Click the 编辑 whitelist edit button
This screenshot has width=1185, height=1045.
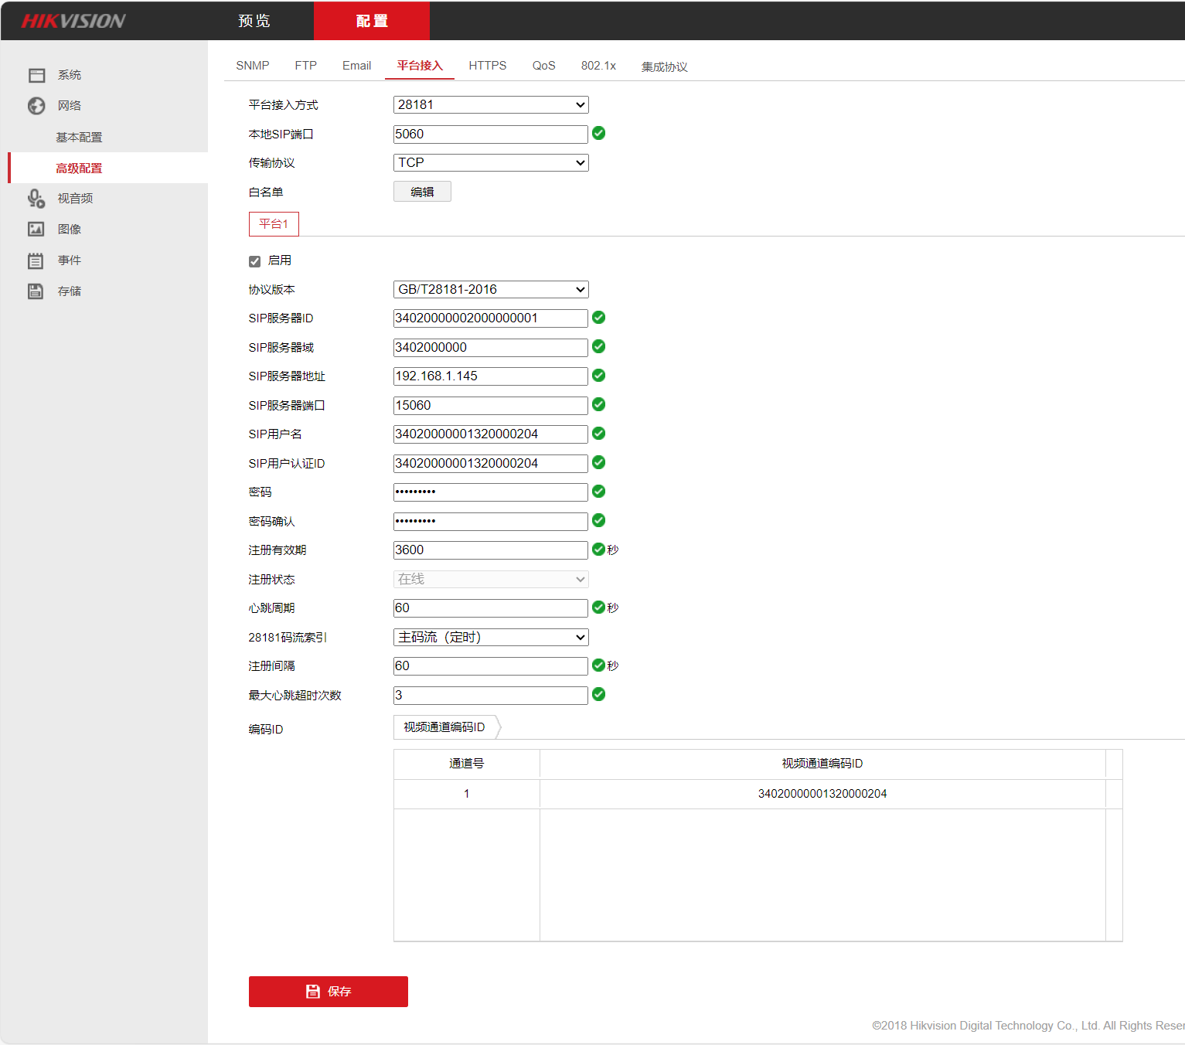[x=422, y=192]
